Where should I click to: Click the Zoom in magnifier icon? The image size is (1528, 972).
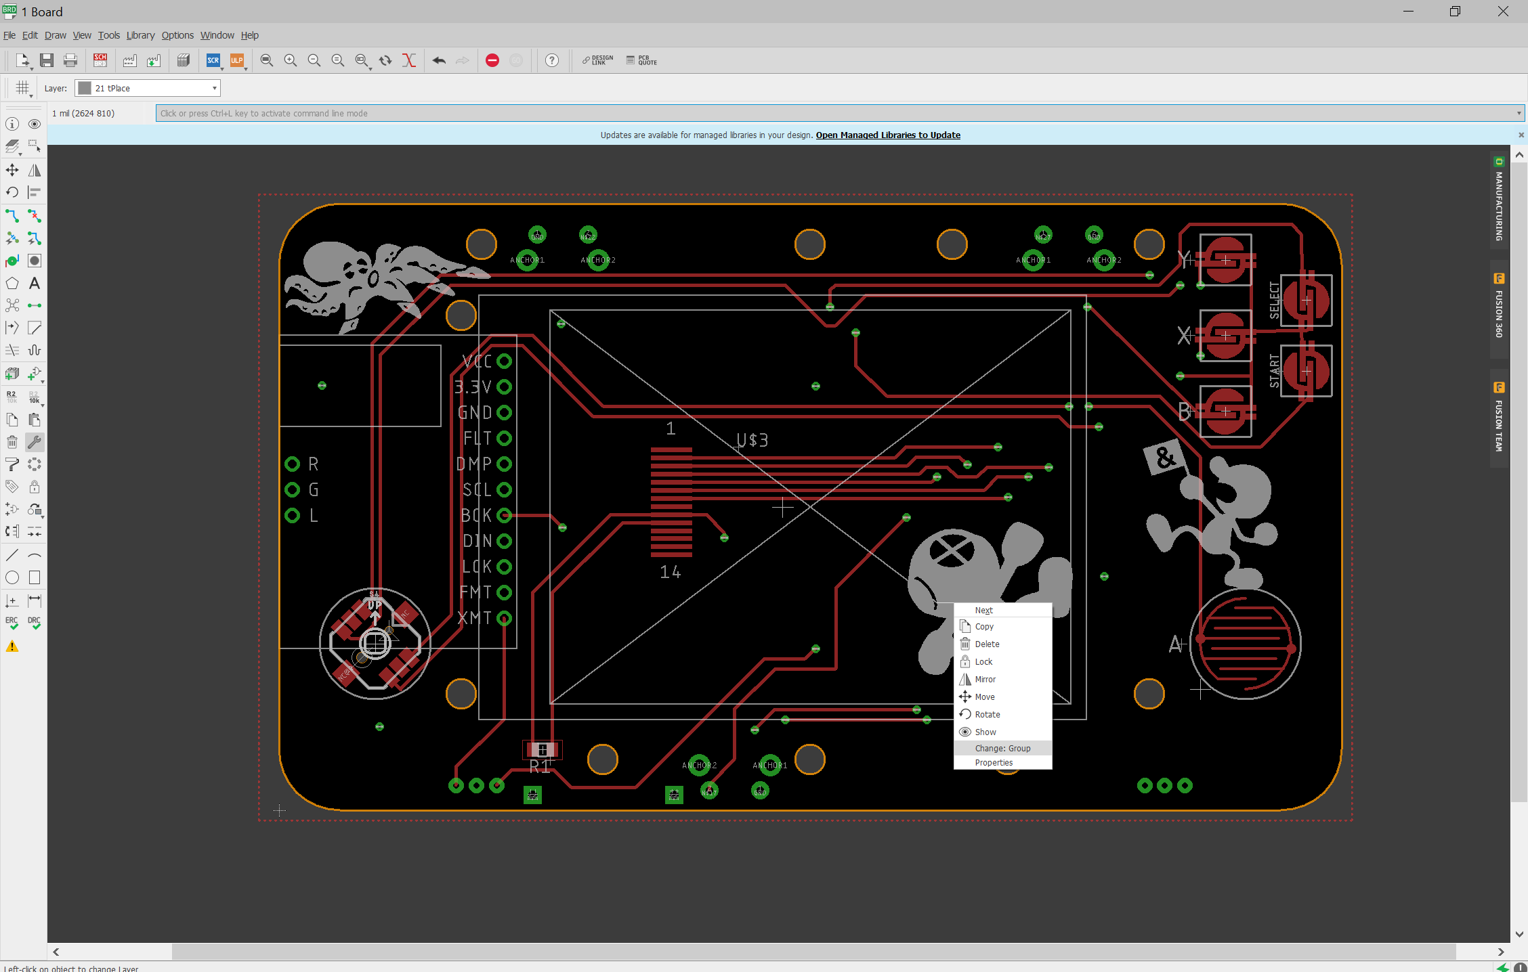(x=291, y=60)
